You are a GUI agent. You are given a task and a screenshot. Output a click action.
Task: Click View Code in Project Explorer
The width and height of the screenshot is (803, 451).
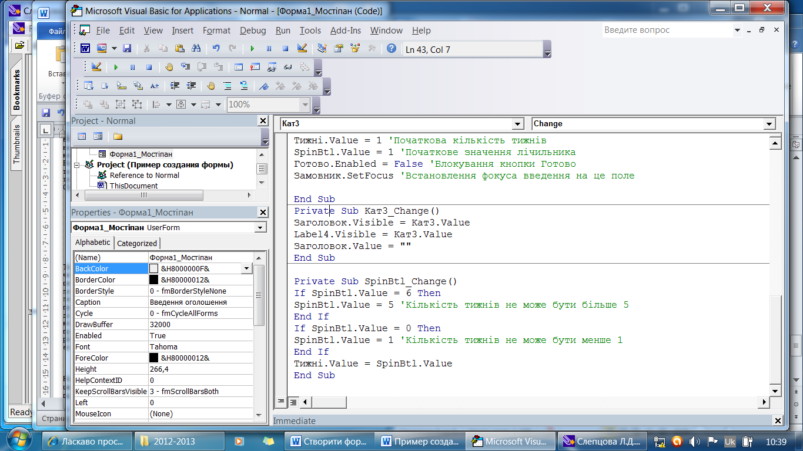tap(82, 136)
